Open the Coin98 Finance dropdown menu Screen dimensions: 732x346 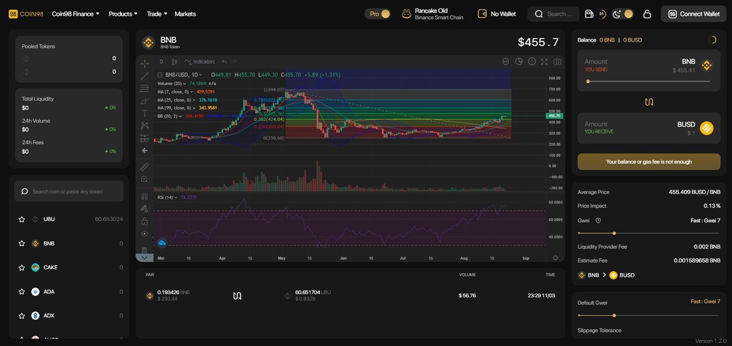coord(76,13)
